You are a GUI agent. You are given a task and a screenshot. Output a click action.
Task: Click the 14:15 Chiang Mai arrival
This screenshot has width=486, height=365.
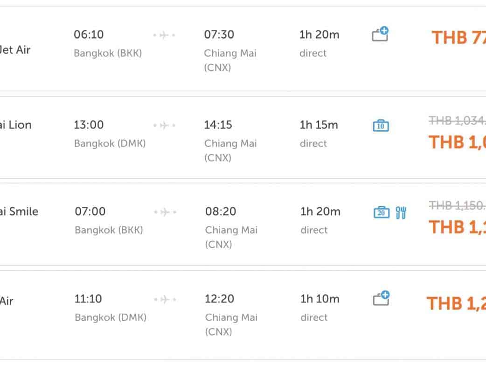(218, 125)
